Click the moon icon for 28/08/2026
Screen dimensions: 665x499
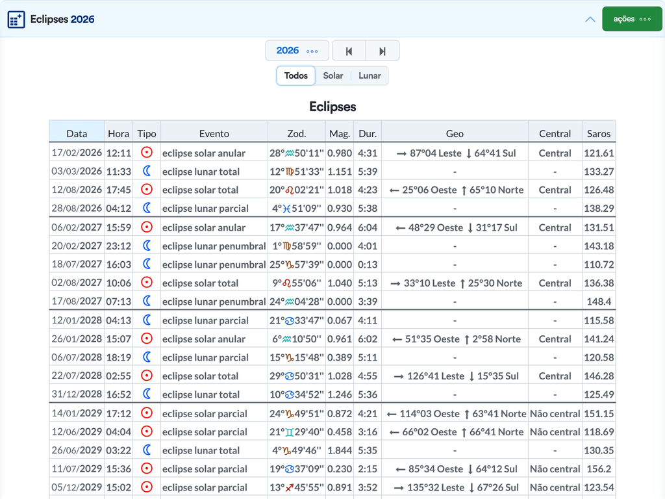point(147,208)
